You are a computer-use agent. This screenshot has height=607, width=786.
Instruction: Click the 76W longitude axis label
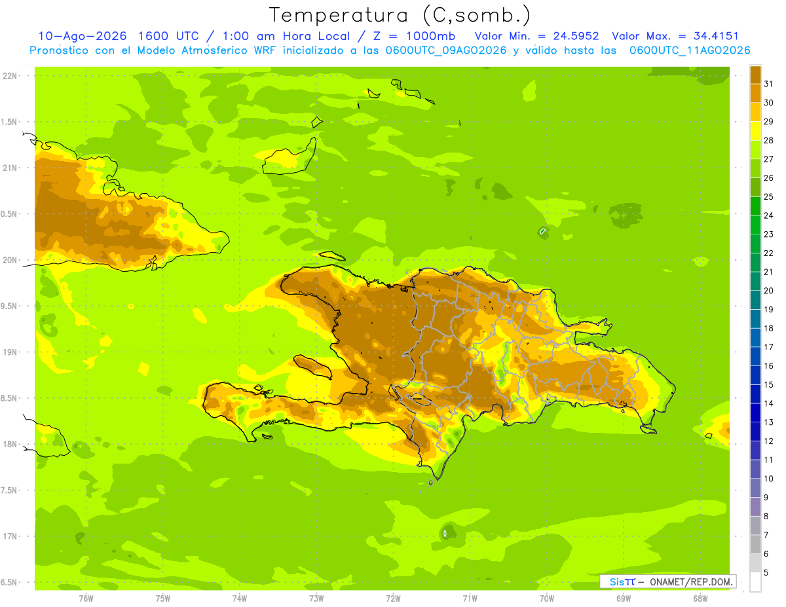[x=86, y=598]
